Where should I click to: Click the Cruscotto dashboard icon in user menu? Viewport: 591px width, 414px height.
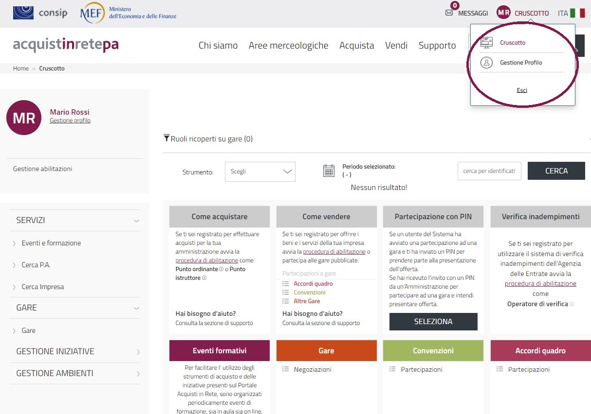pyautogui.click(x=486, y=43)
